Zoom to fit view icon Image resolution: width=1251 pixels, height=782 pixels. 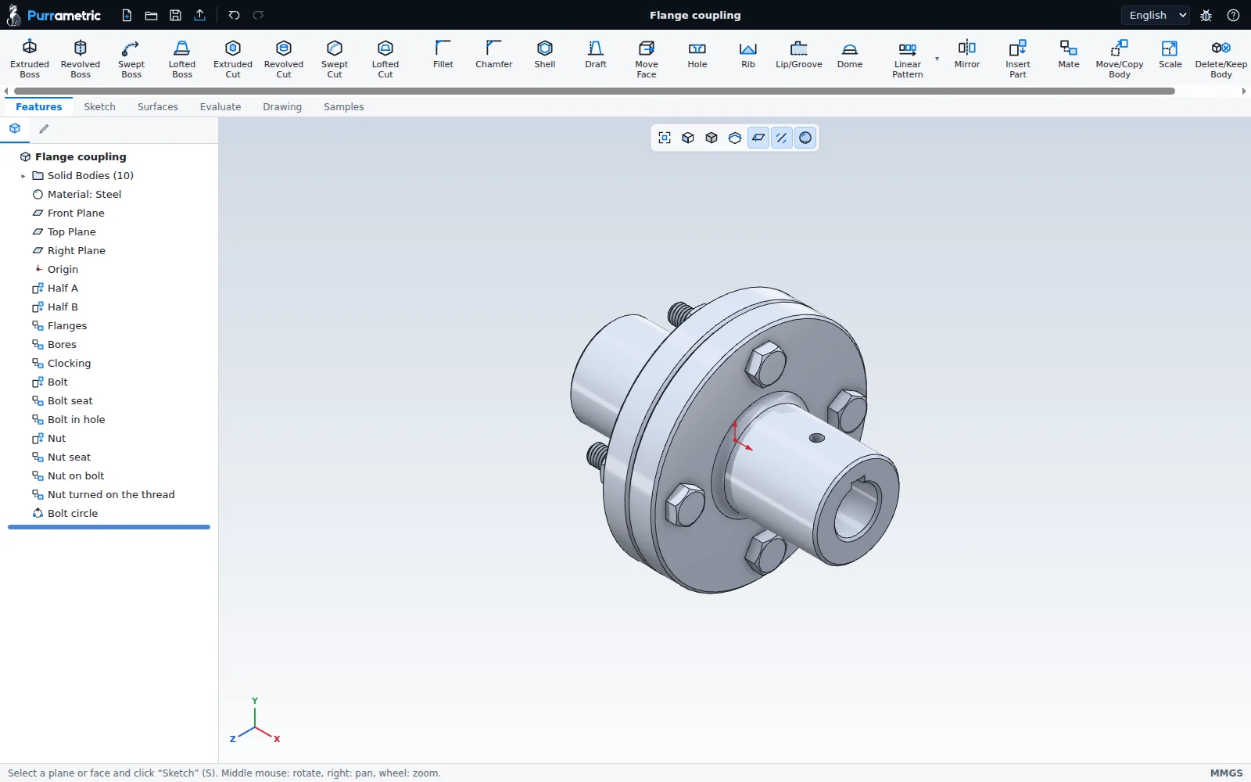tap(665, 138)
